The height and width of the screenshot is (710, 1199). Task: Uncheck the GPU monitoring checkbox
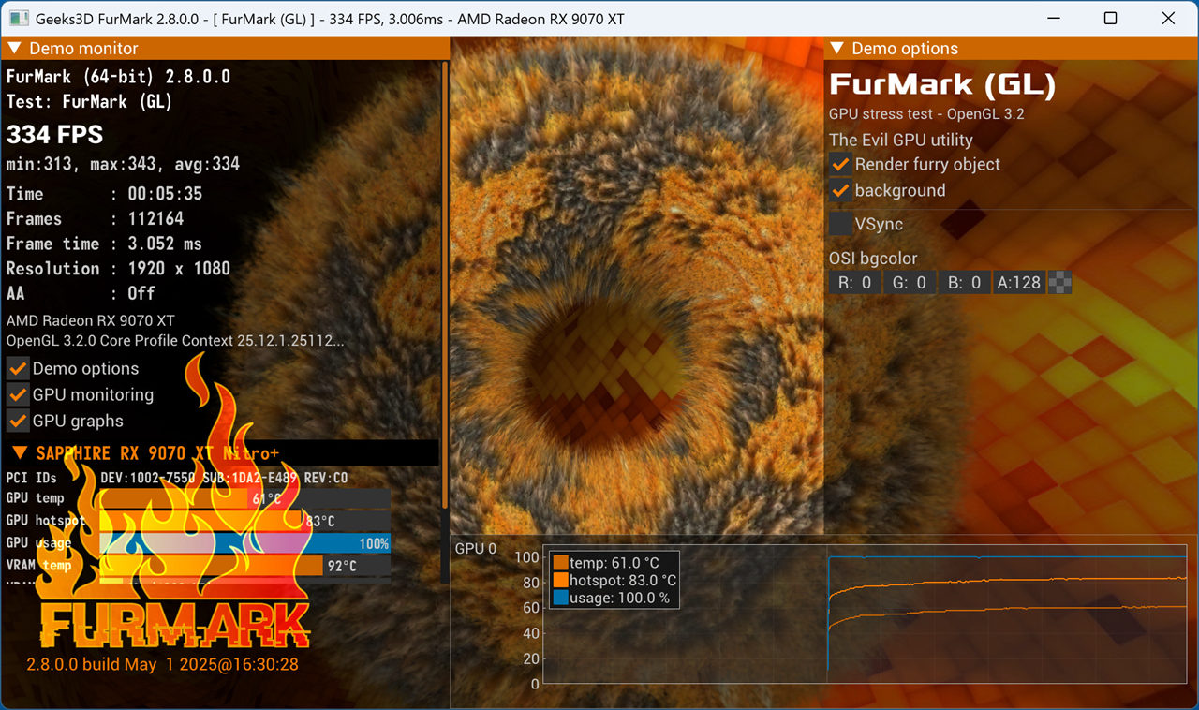click(x=18, y=394)
